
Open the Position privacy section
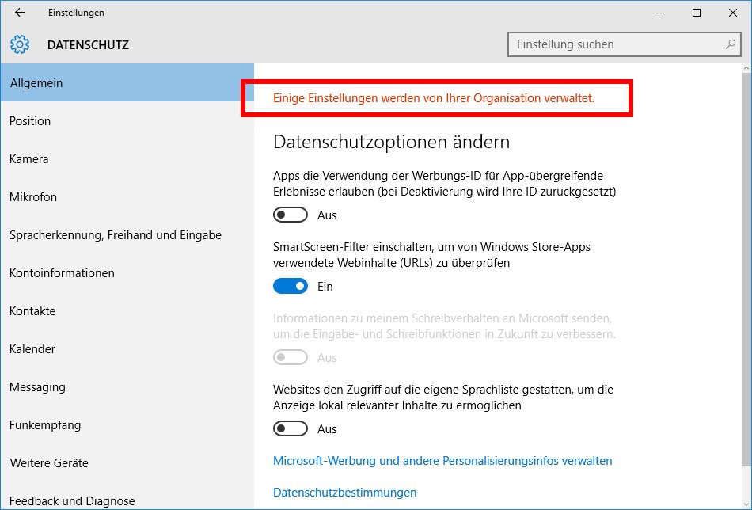click(x=30, y=121)
